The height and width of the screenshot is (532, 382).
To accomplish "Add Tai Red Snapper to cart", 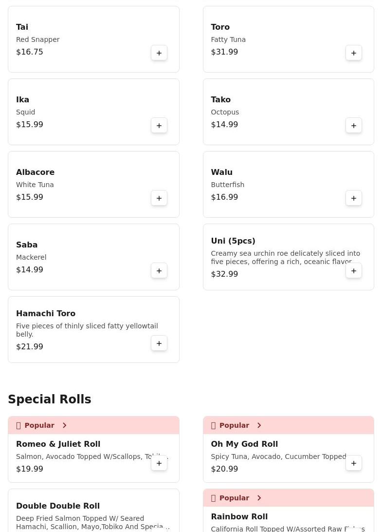I will [x=159, y=53].
